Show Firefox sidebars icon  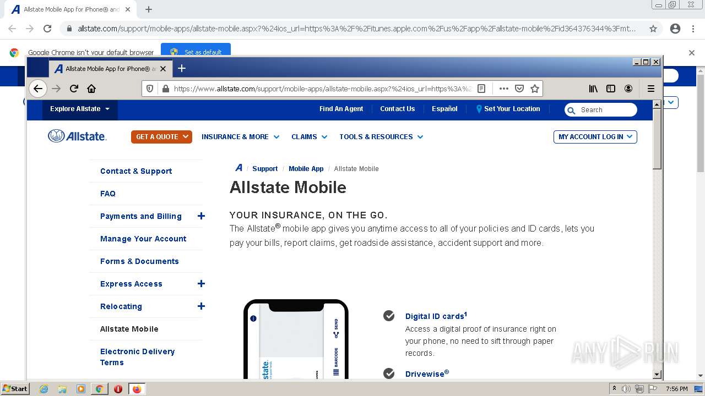pyautogui.click(x=611, y=89)
